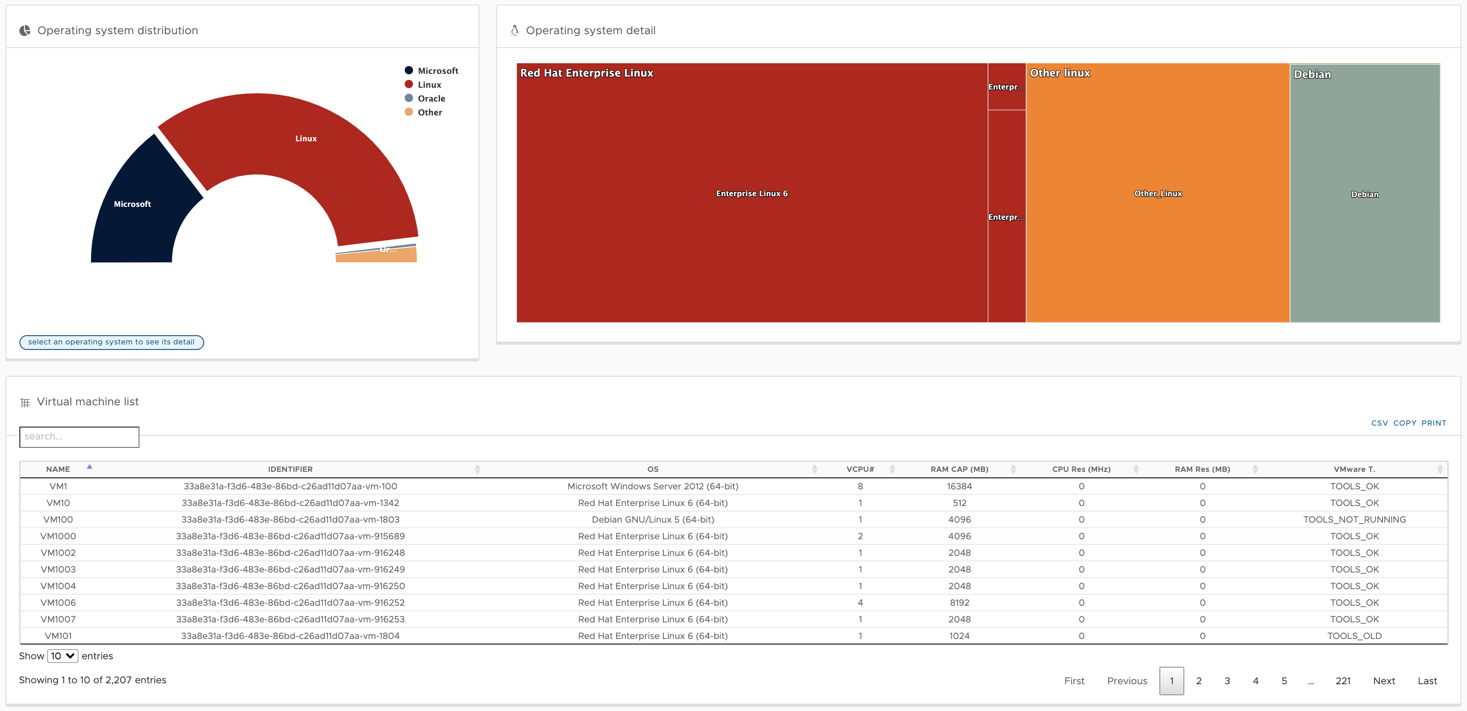This screenshot has width=1467, height=711.
Task: Go to page 2
Action: coord(1199,681)
